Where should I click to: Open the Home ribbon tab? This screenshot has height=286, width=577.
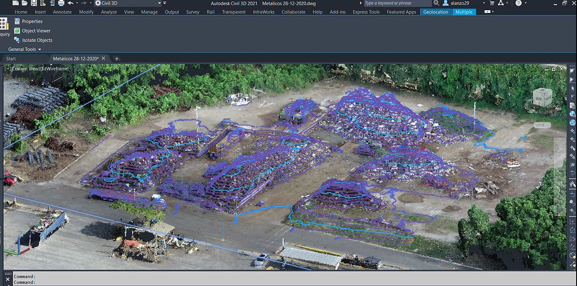[21, 12]
